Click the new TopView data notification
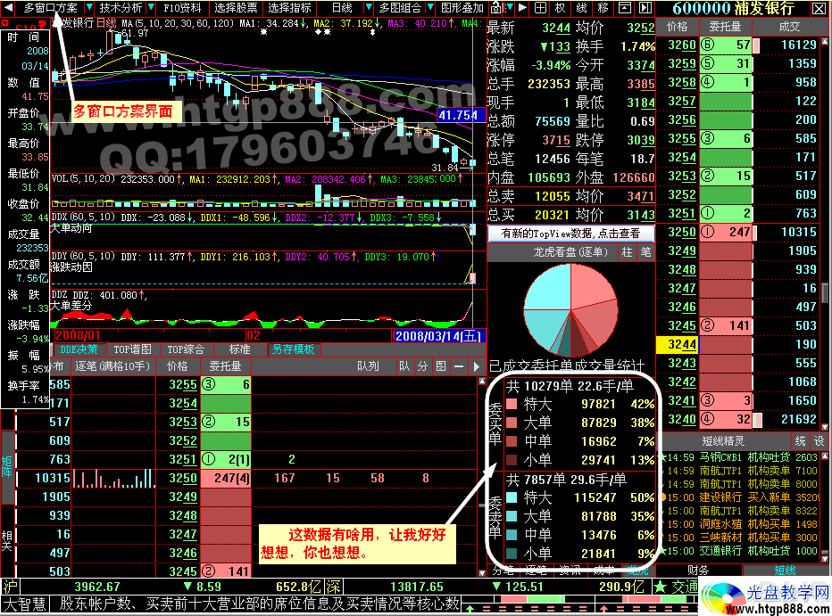This screenshot has height=616, width=832. [x=571, y=234]
